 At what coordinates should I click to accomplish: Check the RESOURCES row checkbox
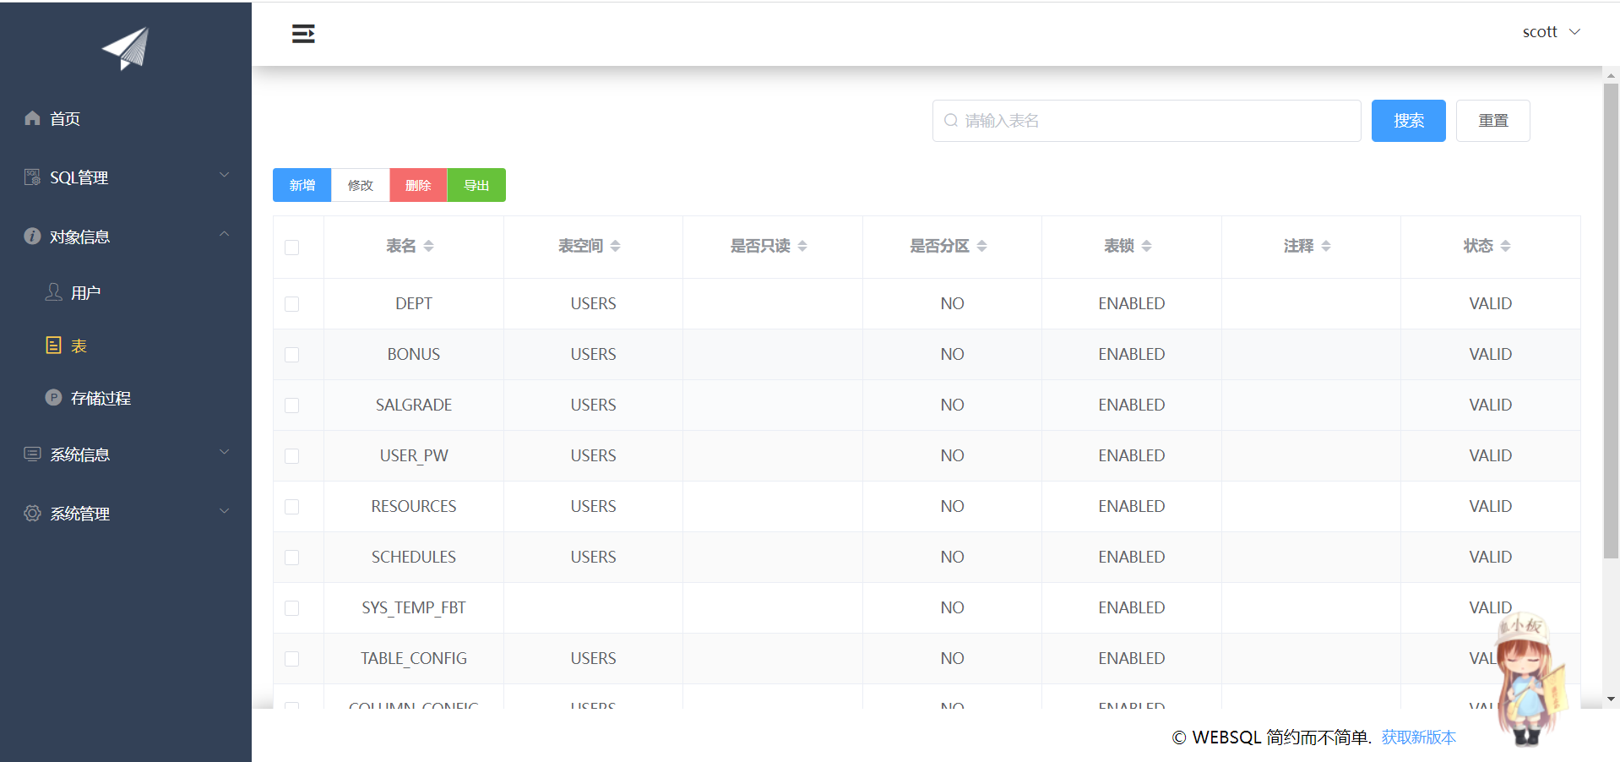point(292,507)
